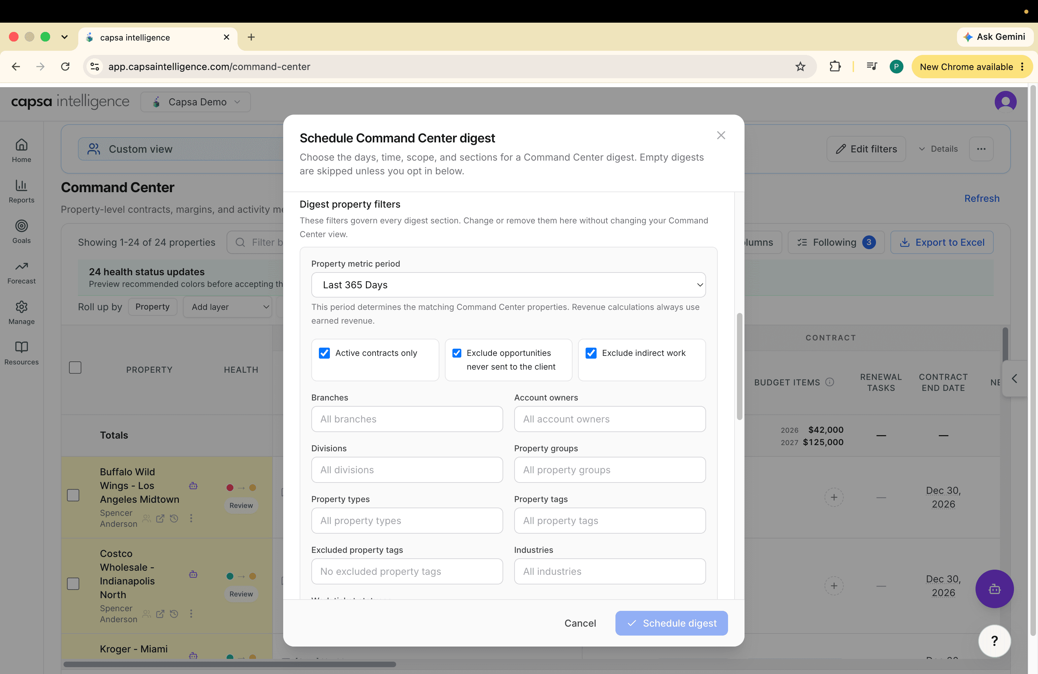
Task: Open Manage settings in the sidebar
Action: 21,313
